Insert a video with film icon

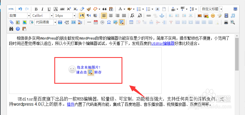tap(226, 16)
